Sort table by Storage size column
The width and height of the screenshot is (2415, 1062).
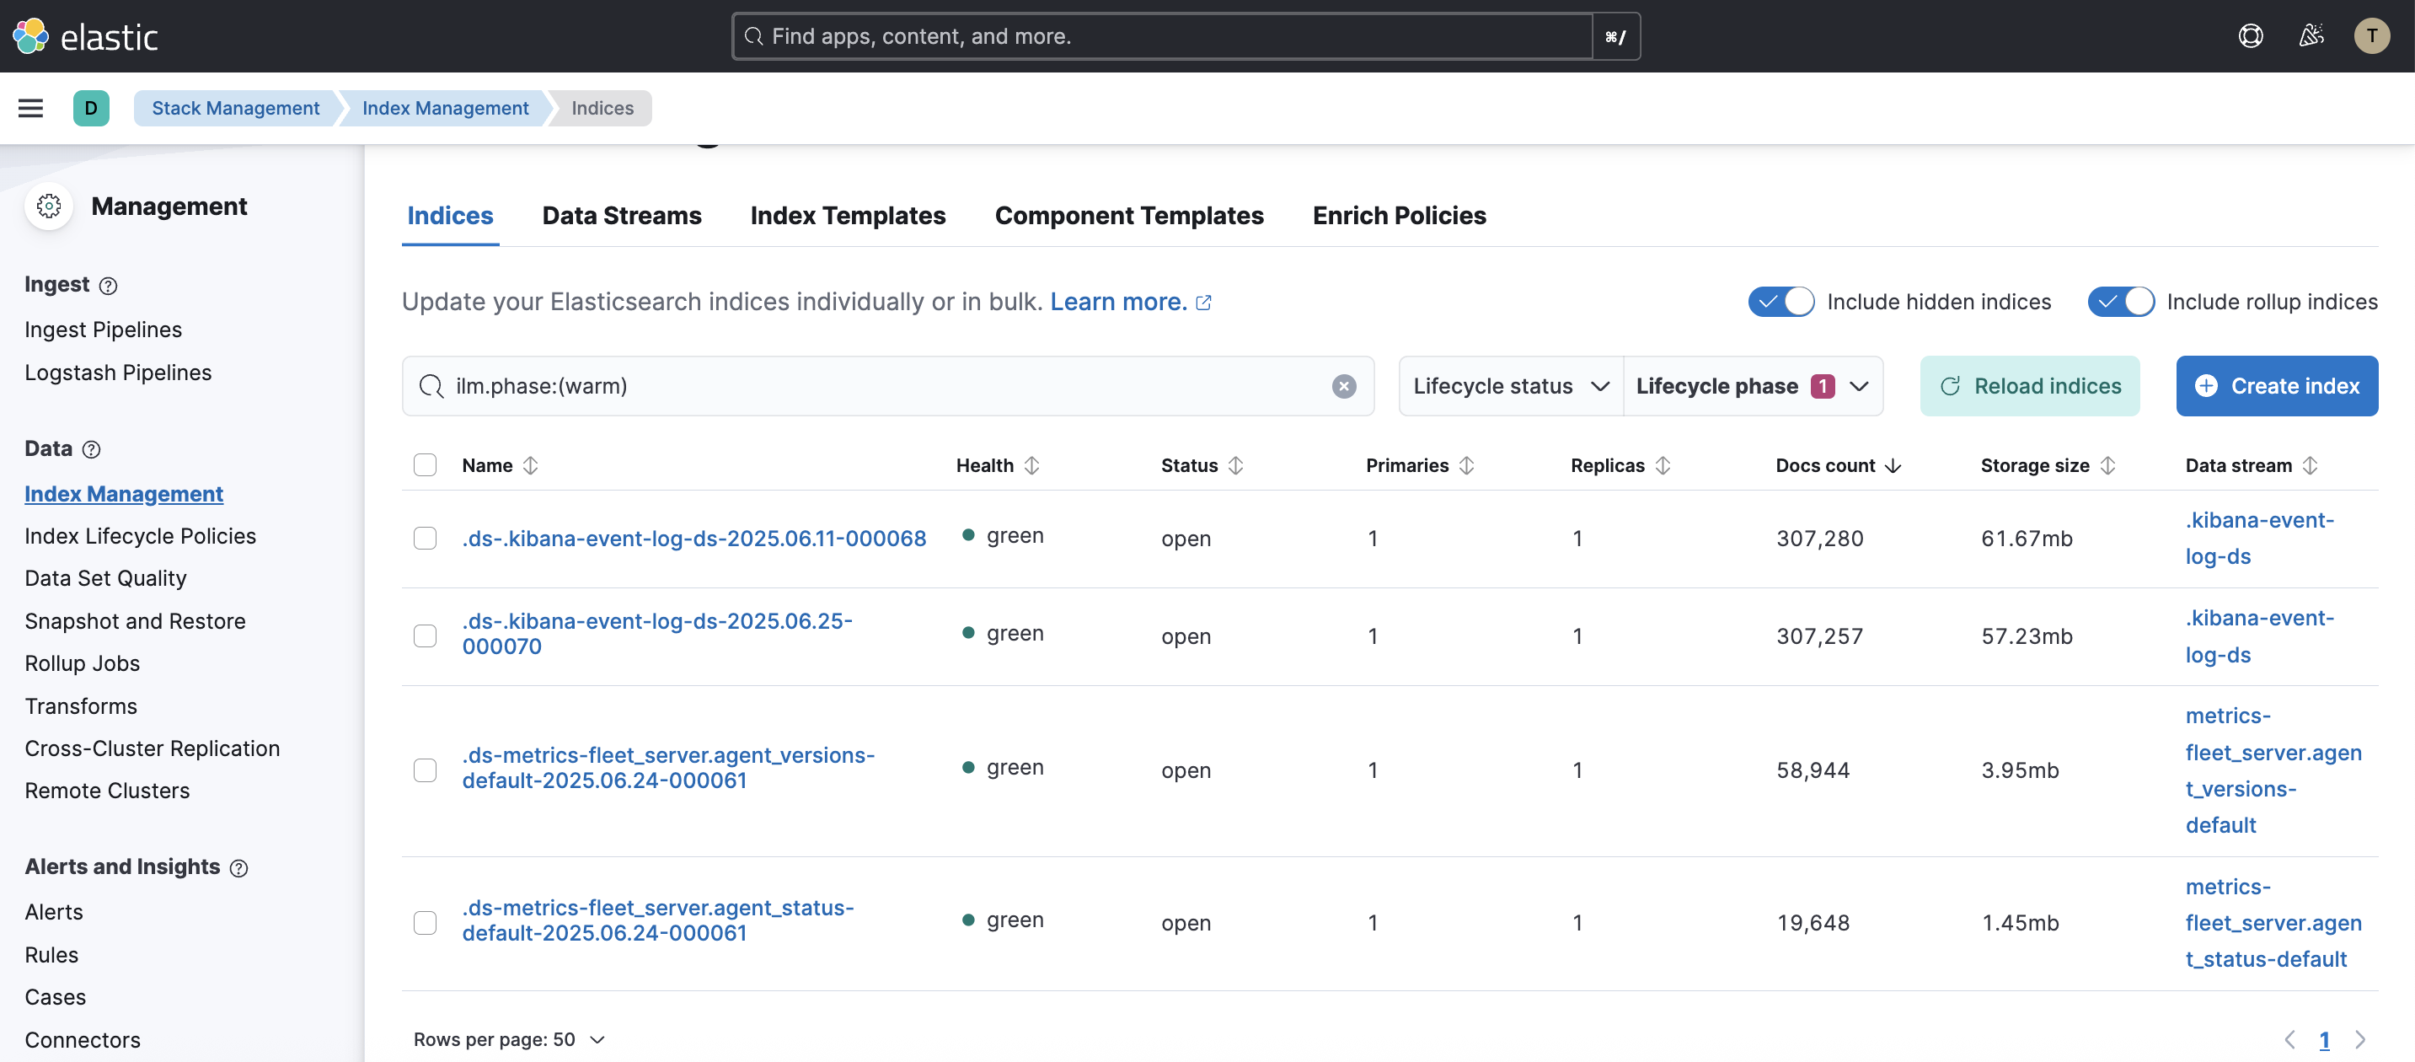pos(2048,465)
